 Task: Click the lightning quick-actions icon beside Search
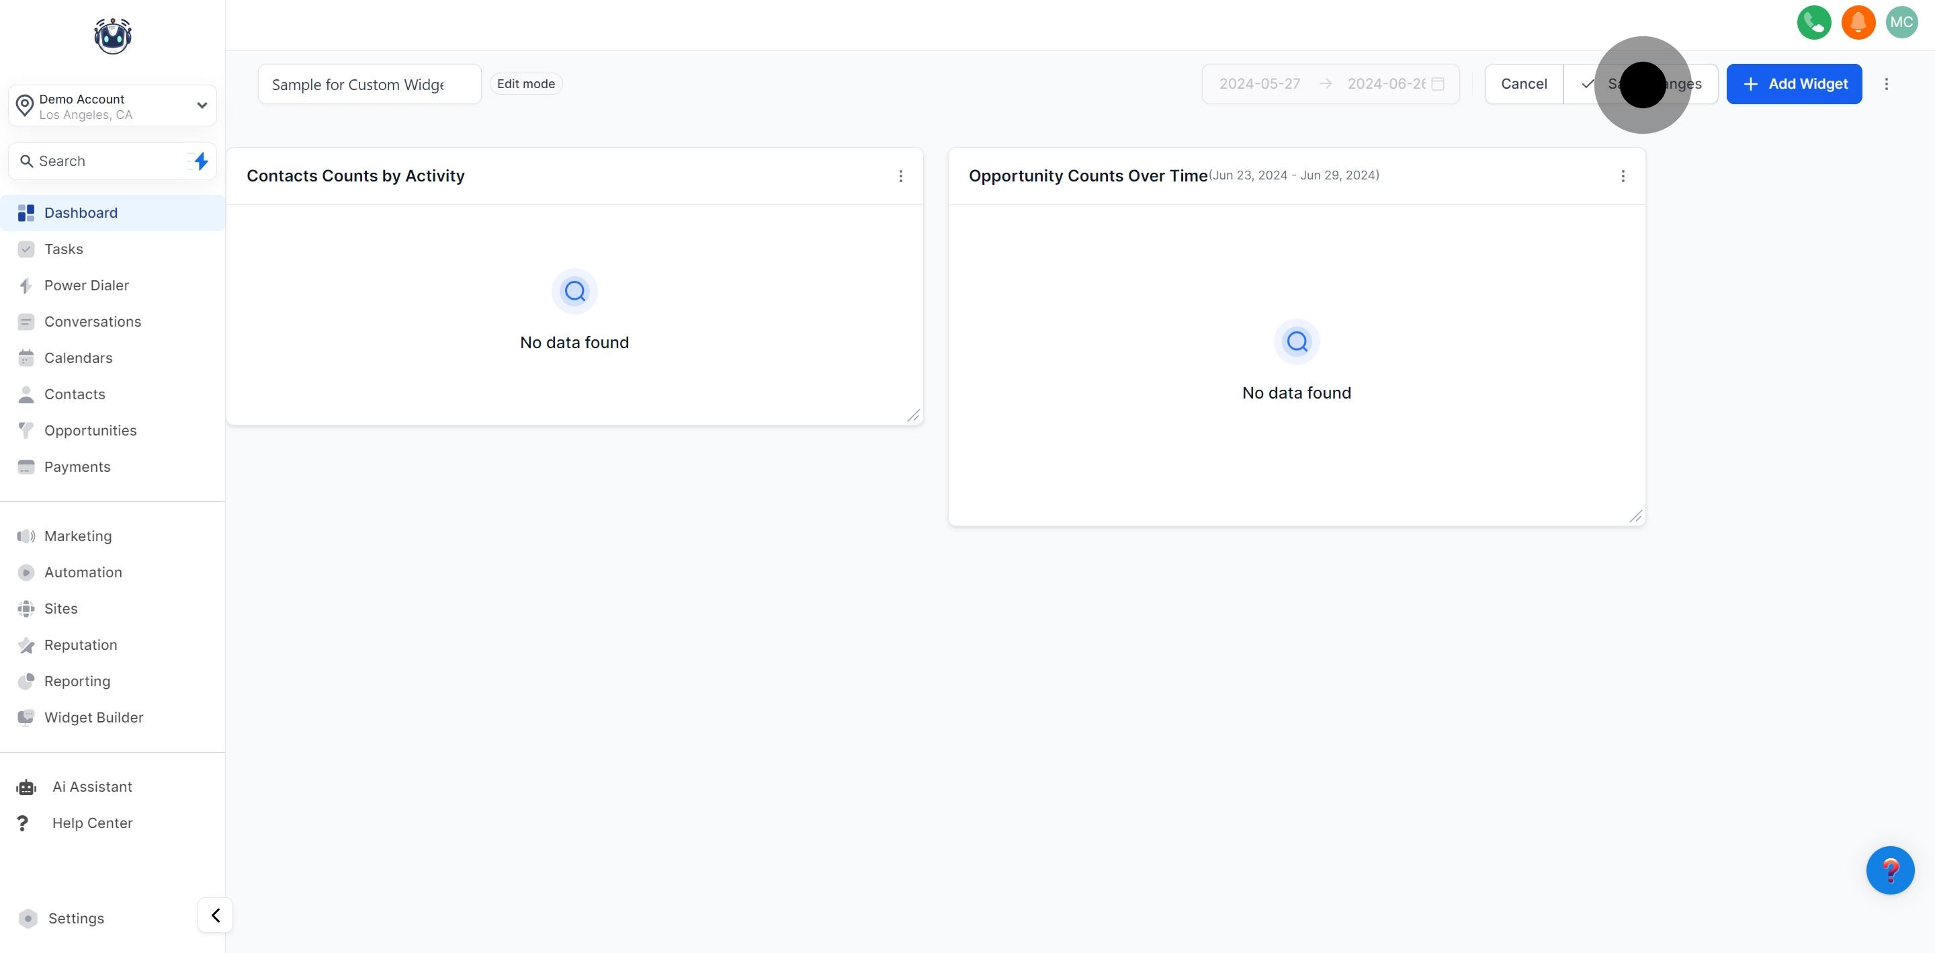pyautogui.click(x=200, y=161)
